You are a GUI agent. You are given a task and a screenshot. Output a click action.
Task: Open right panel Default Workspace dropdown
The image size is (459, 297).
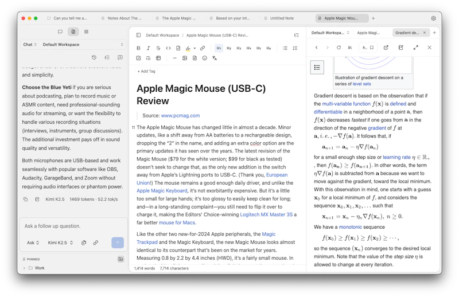(330, 33)
